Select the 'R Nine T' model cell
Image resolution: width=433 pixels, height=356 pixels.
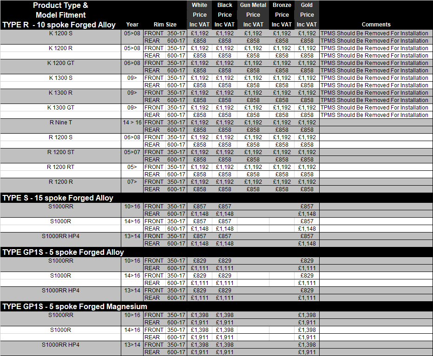[60, 123]
